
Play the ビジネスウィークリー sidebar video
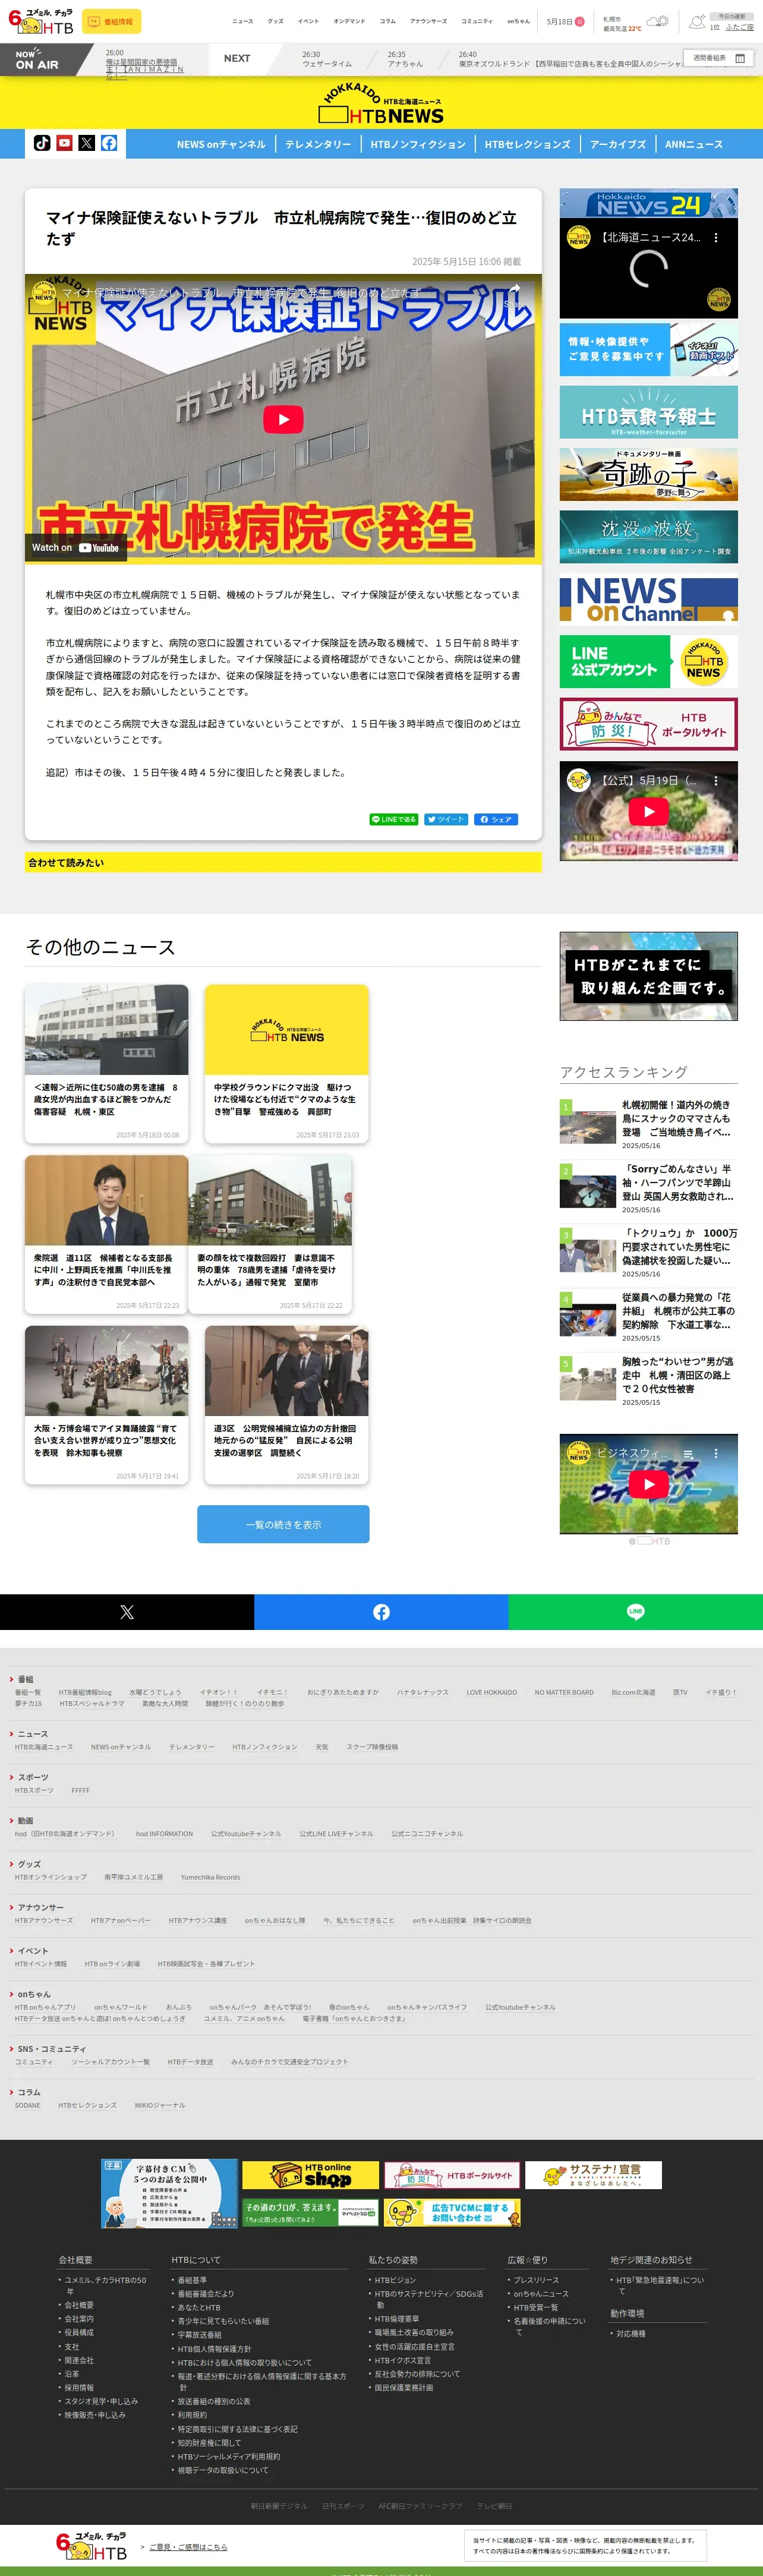649,1484
